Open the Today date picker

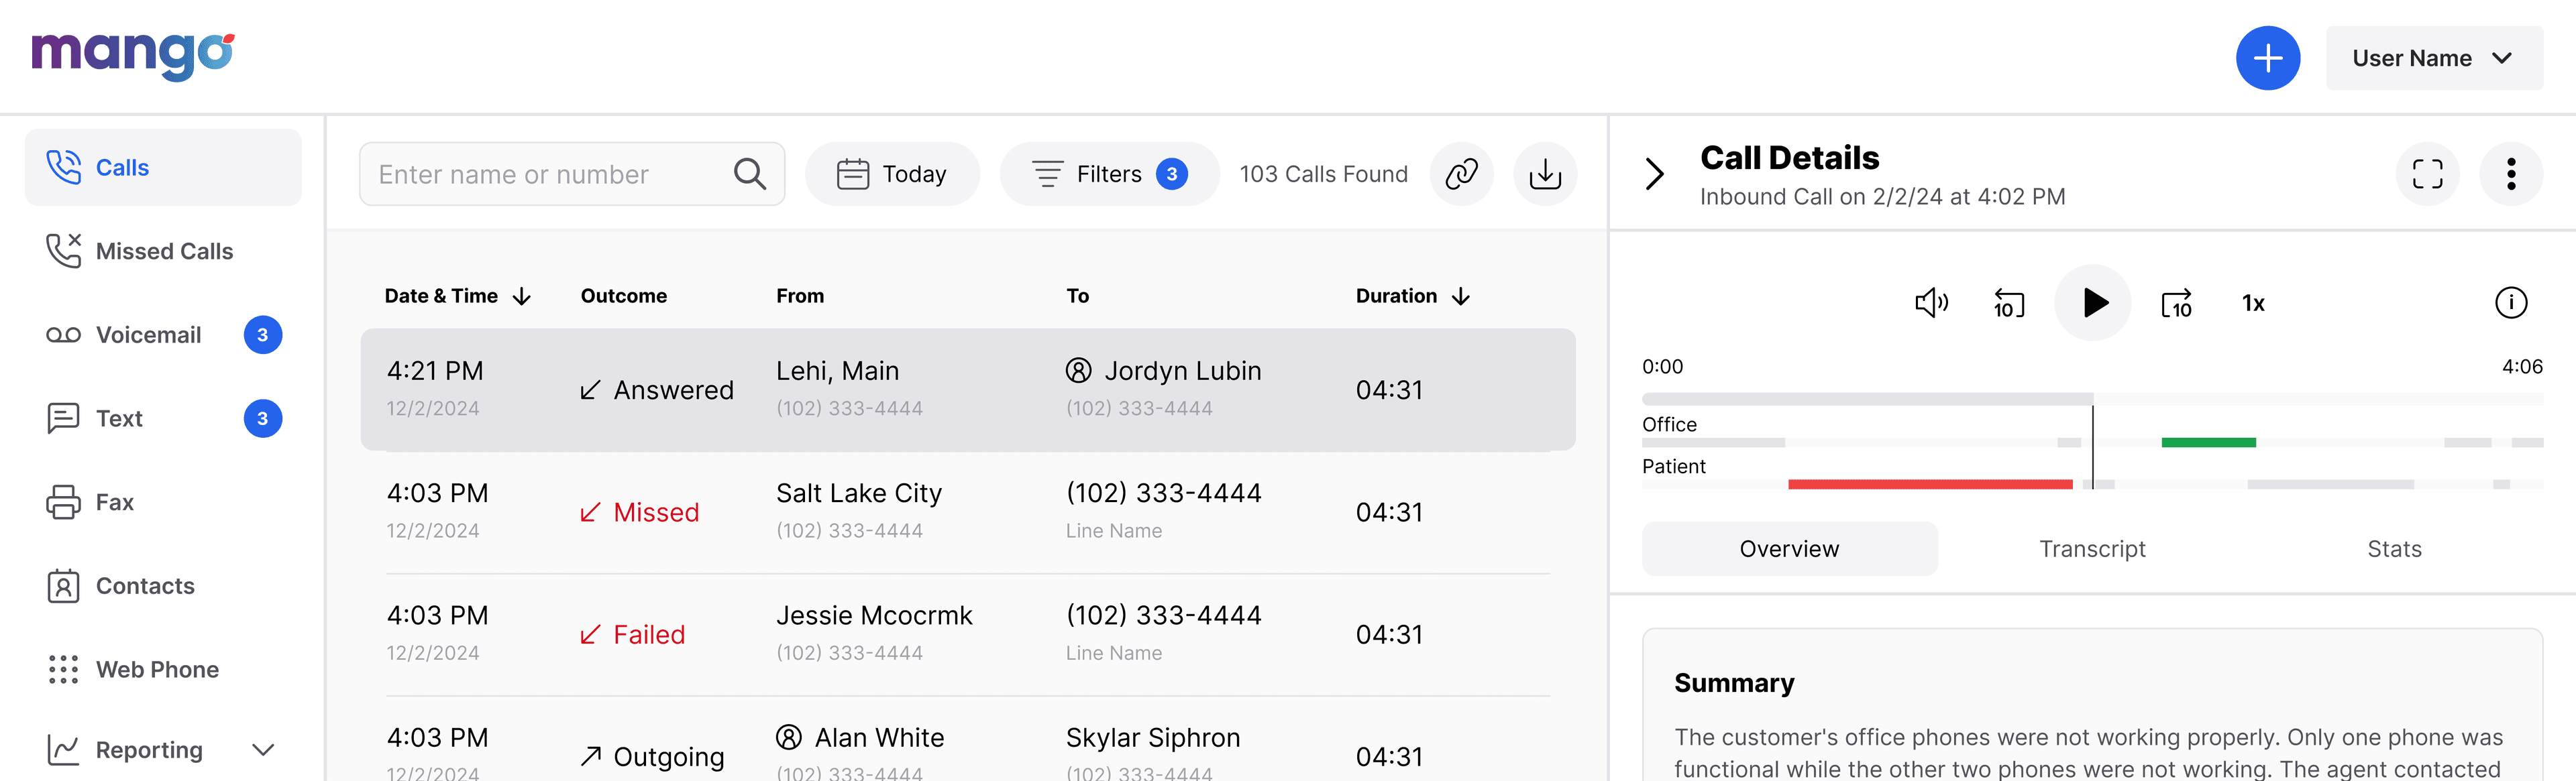tap(891, 174)
